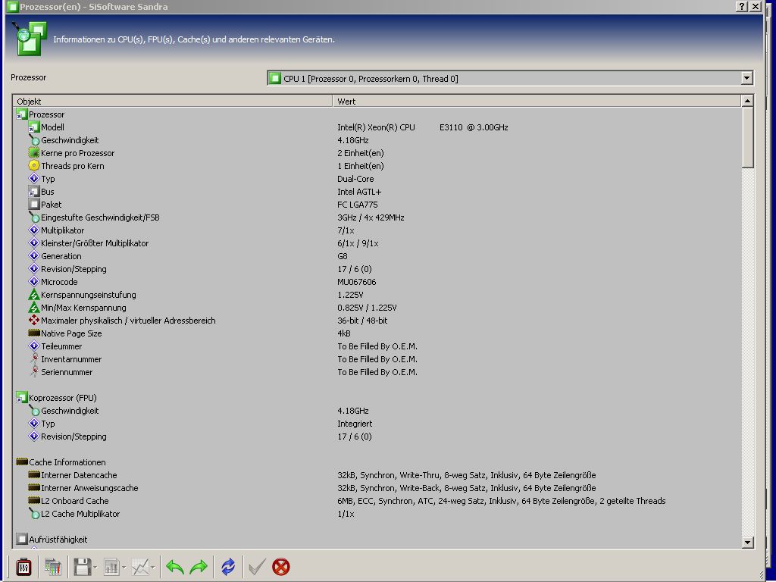Click the Geschwindigkeit magnifier icon under Prozessor
776x582 pixels.
click(33, 140)
